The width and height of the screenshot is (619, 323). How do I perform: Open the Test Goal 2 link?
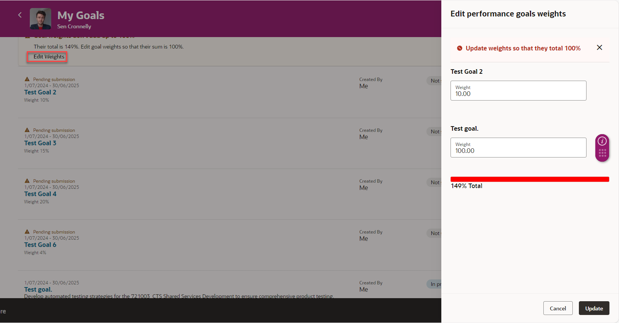[x=40, y=92]
